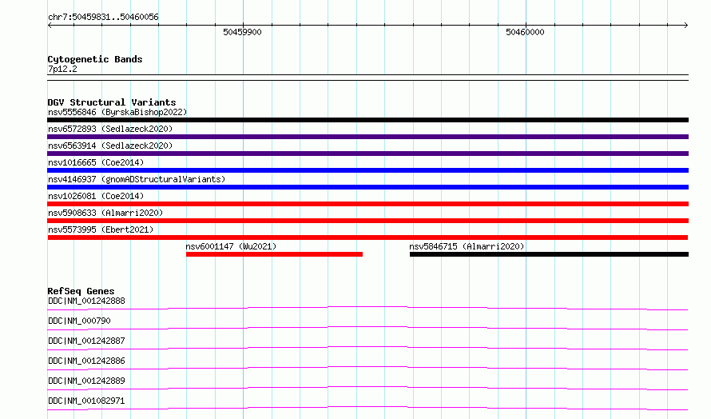The image size is (711, 419).
Task: Open the nsv5573995 (Ebert2021) label
Action: [x=101, y=229]
